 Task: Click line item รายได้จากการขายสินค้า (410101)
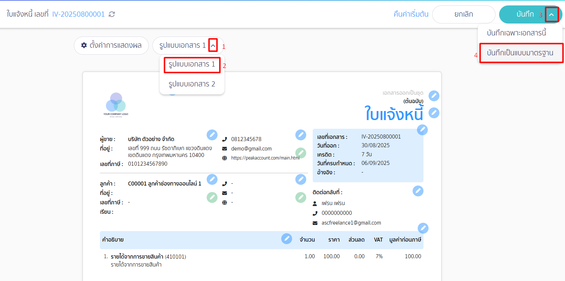click(148, 257)
